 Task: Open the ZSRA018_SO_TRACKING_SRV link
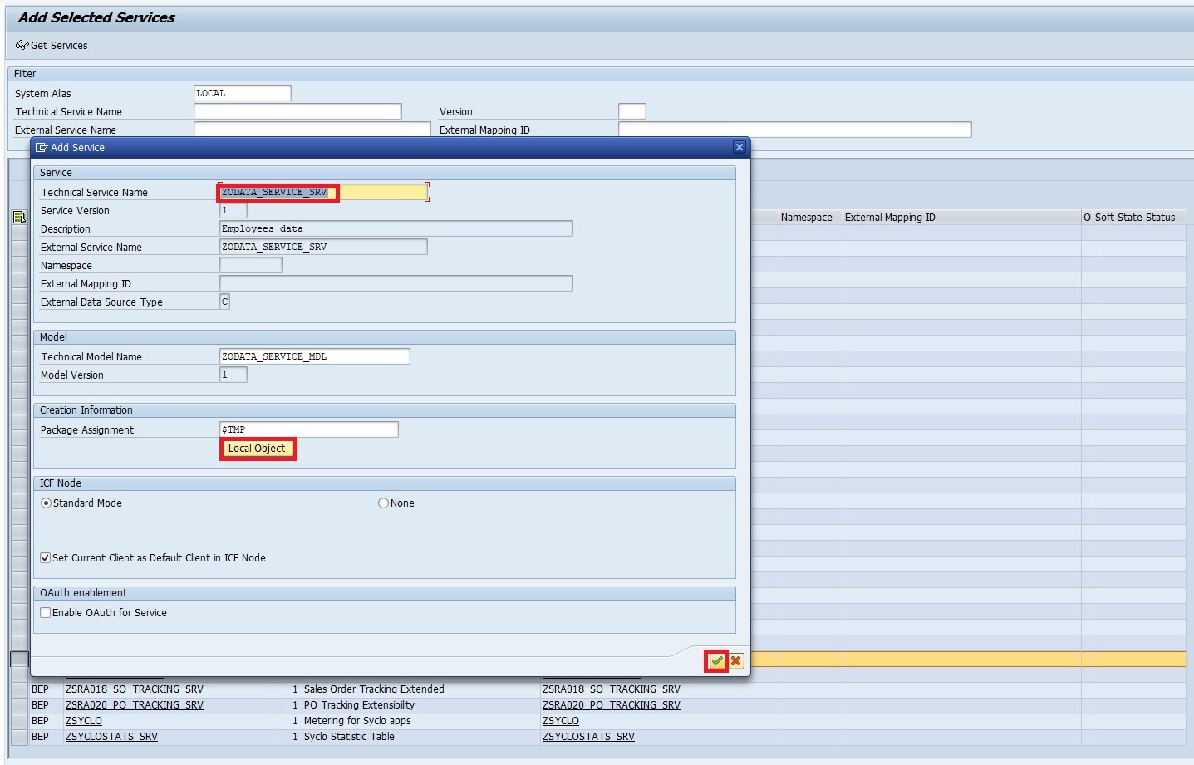click(134, 689)
